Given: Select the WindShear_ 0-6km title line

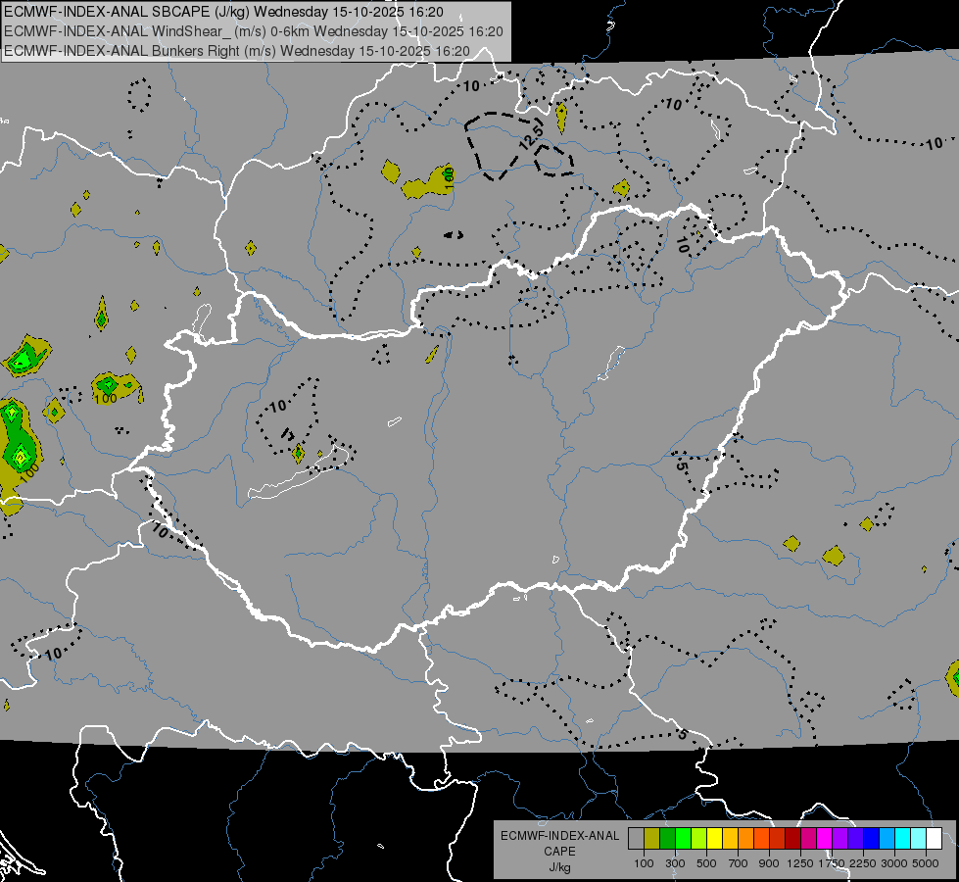Looking at the screenshot, I should pyautogui.click(x=254, y=31).
